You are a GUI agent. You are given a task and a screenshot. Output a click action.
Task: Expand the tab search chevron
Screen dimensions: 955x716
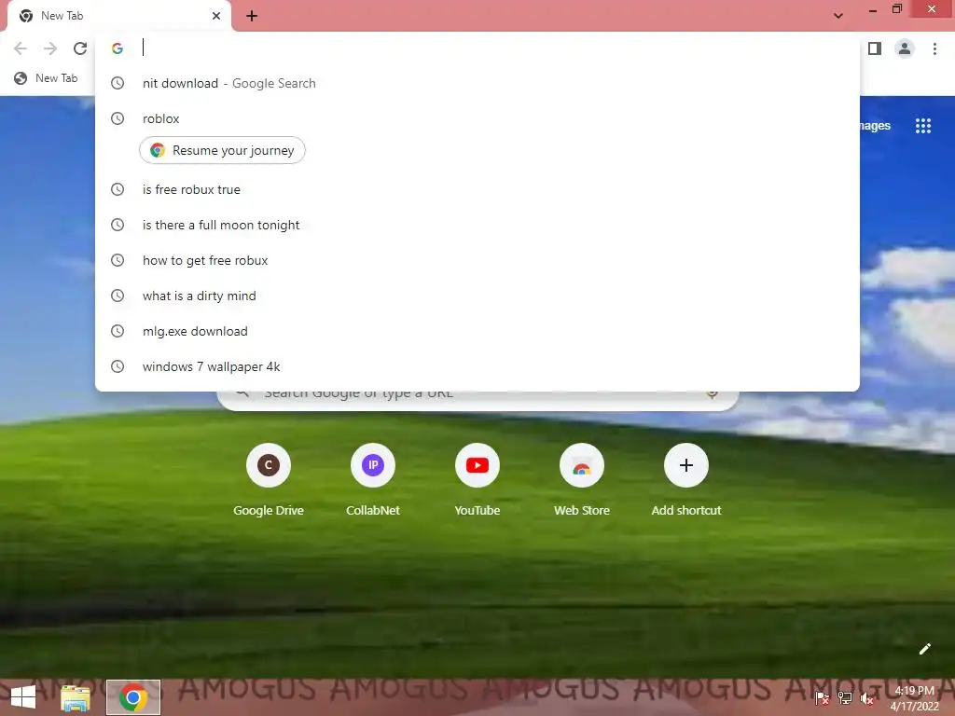(x=838, y=16)
